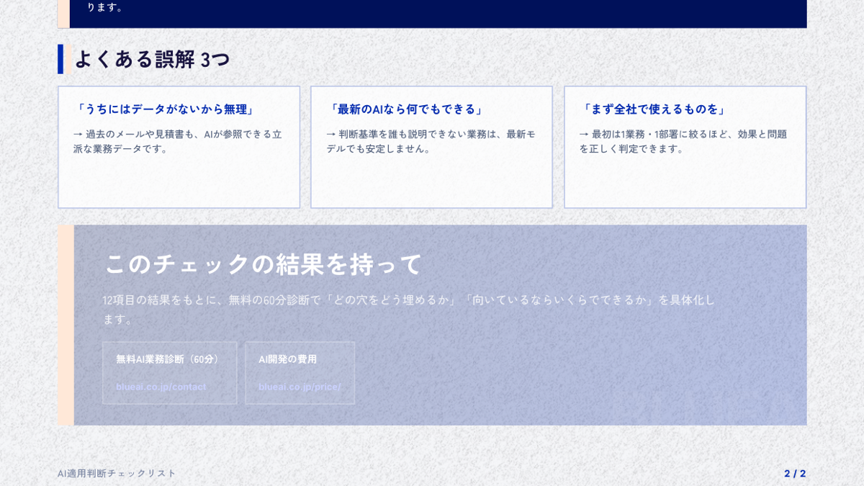The width and height of the screenshot is (864, 486).
Task: Click the heading よくある誤解 3つ
Action: (x=151, y=59)
